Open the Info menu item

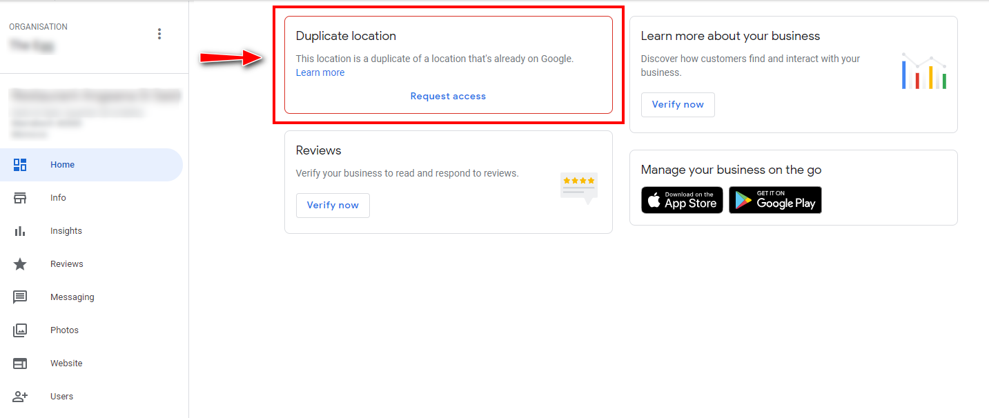pyautogui.click(x=91, y=198)
